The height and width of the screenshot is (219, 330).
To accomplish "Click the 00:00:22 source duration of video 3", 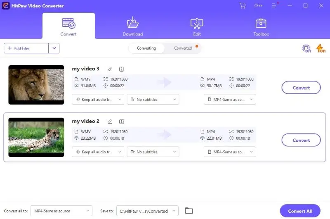I will click(x=117, y=86).
